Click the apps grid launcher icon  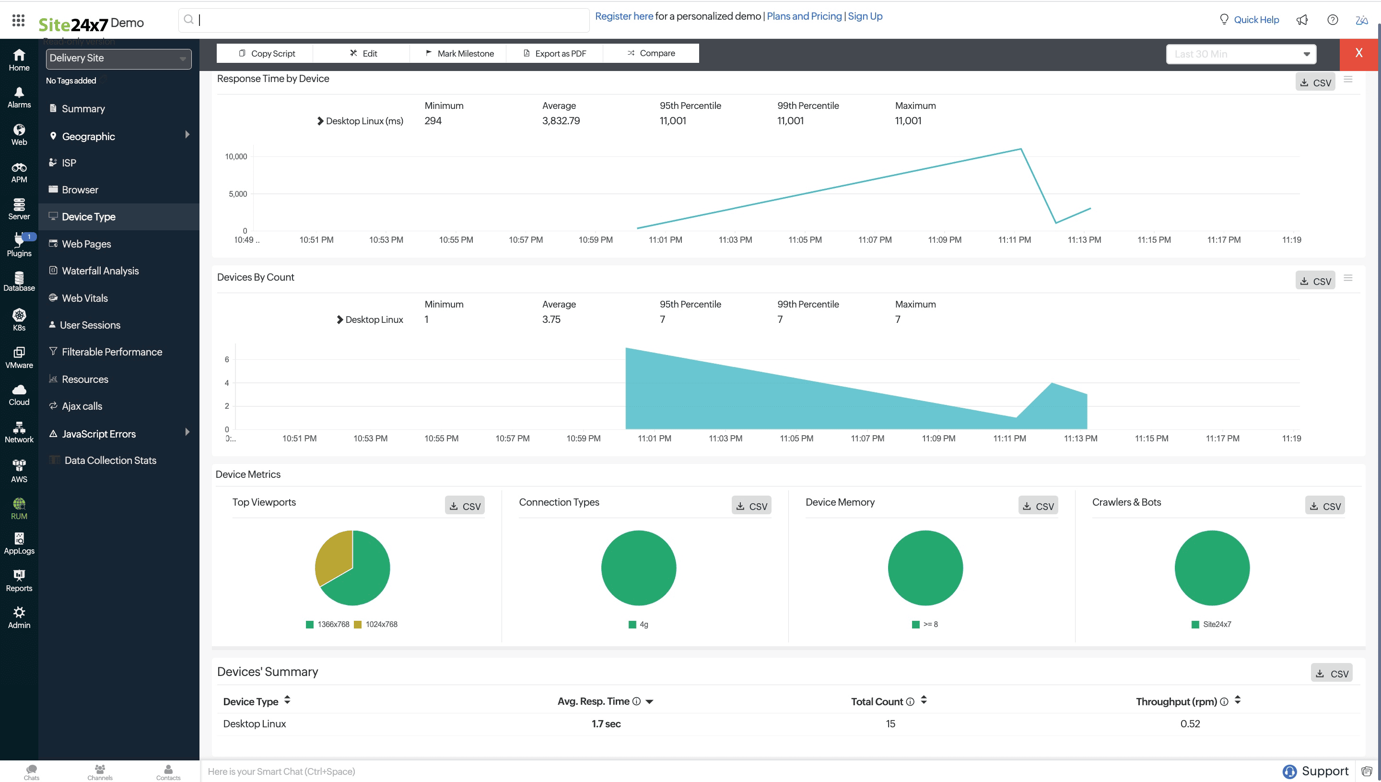click(18, 21)
